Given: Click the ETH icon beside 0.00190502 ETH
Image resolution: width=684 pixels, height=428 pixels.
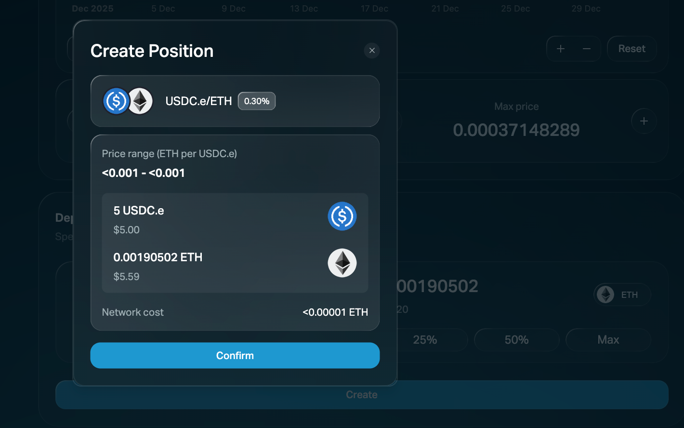Looking at the screenshot, I should [342, 263].
